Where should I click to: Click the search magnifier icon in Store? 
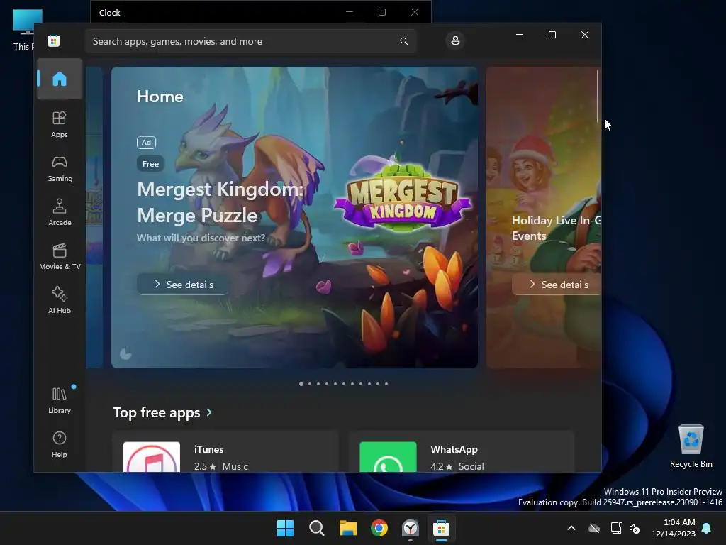403,41
